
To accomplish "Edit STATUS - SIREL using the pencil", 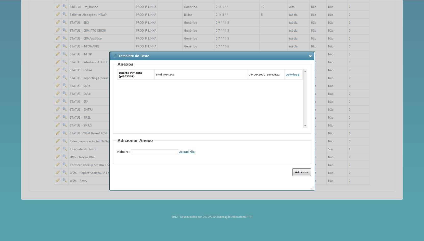I will pos(58,117).
